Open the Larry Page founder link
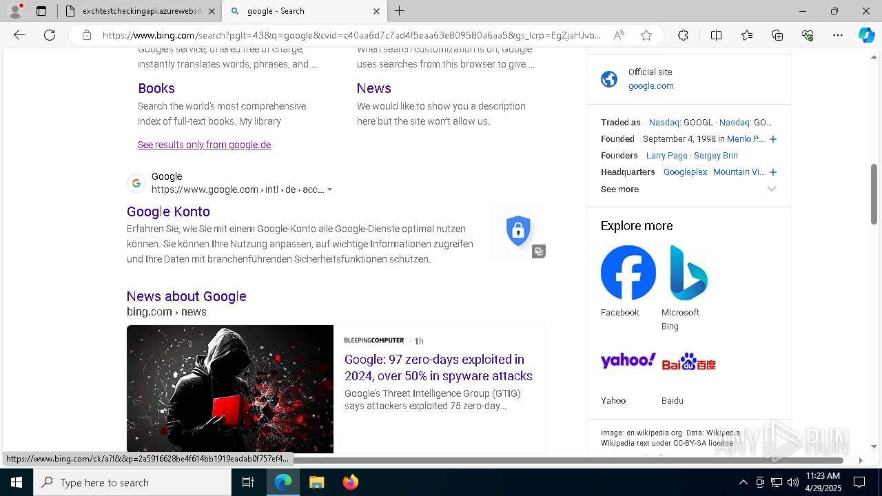The width and height of the screenshot is (882, 496). (667, 156)
